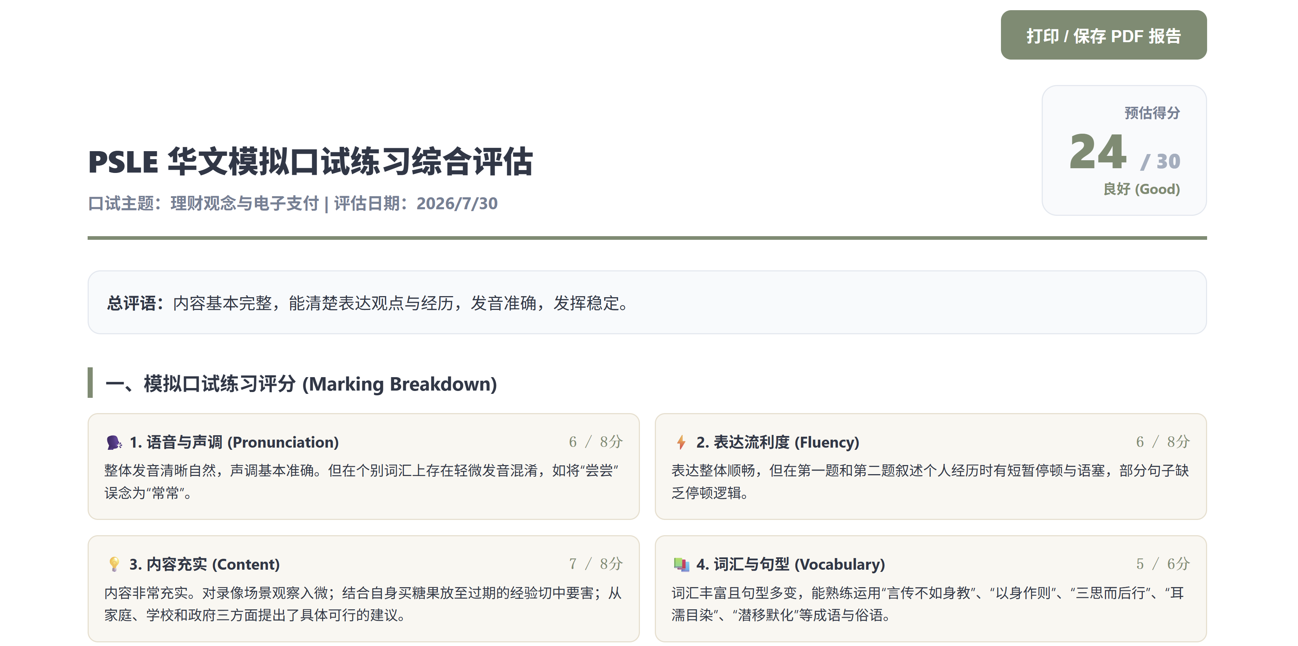
Task: Click the section heading 一、模拟口试练习评分 (Marking Breakdown)
Action: tap(301, 384)
